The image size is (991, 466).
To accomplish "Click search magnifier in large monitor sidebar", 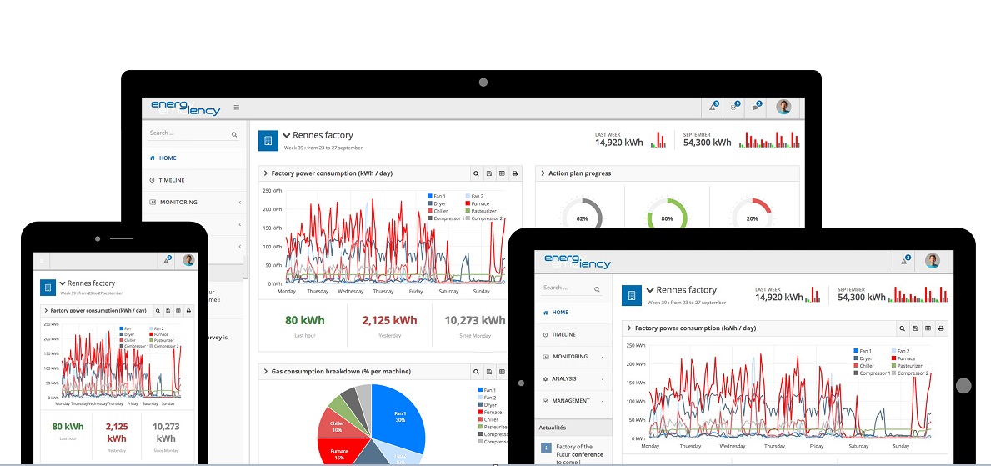I will pos(234,134).
